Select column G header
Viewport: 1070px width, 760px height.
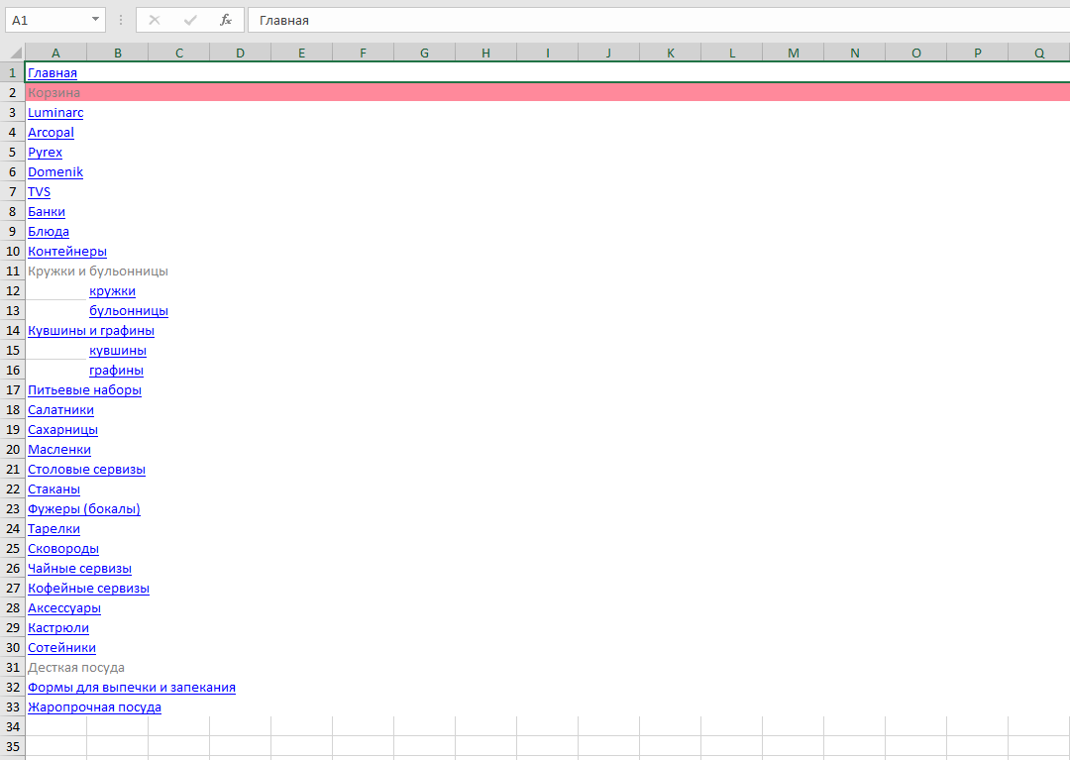coord(424,53)
